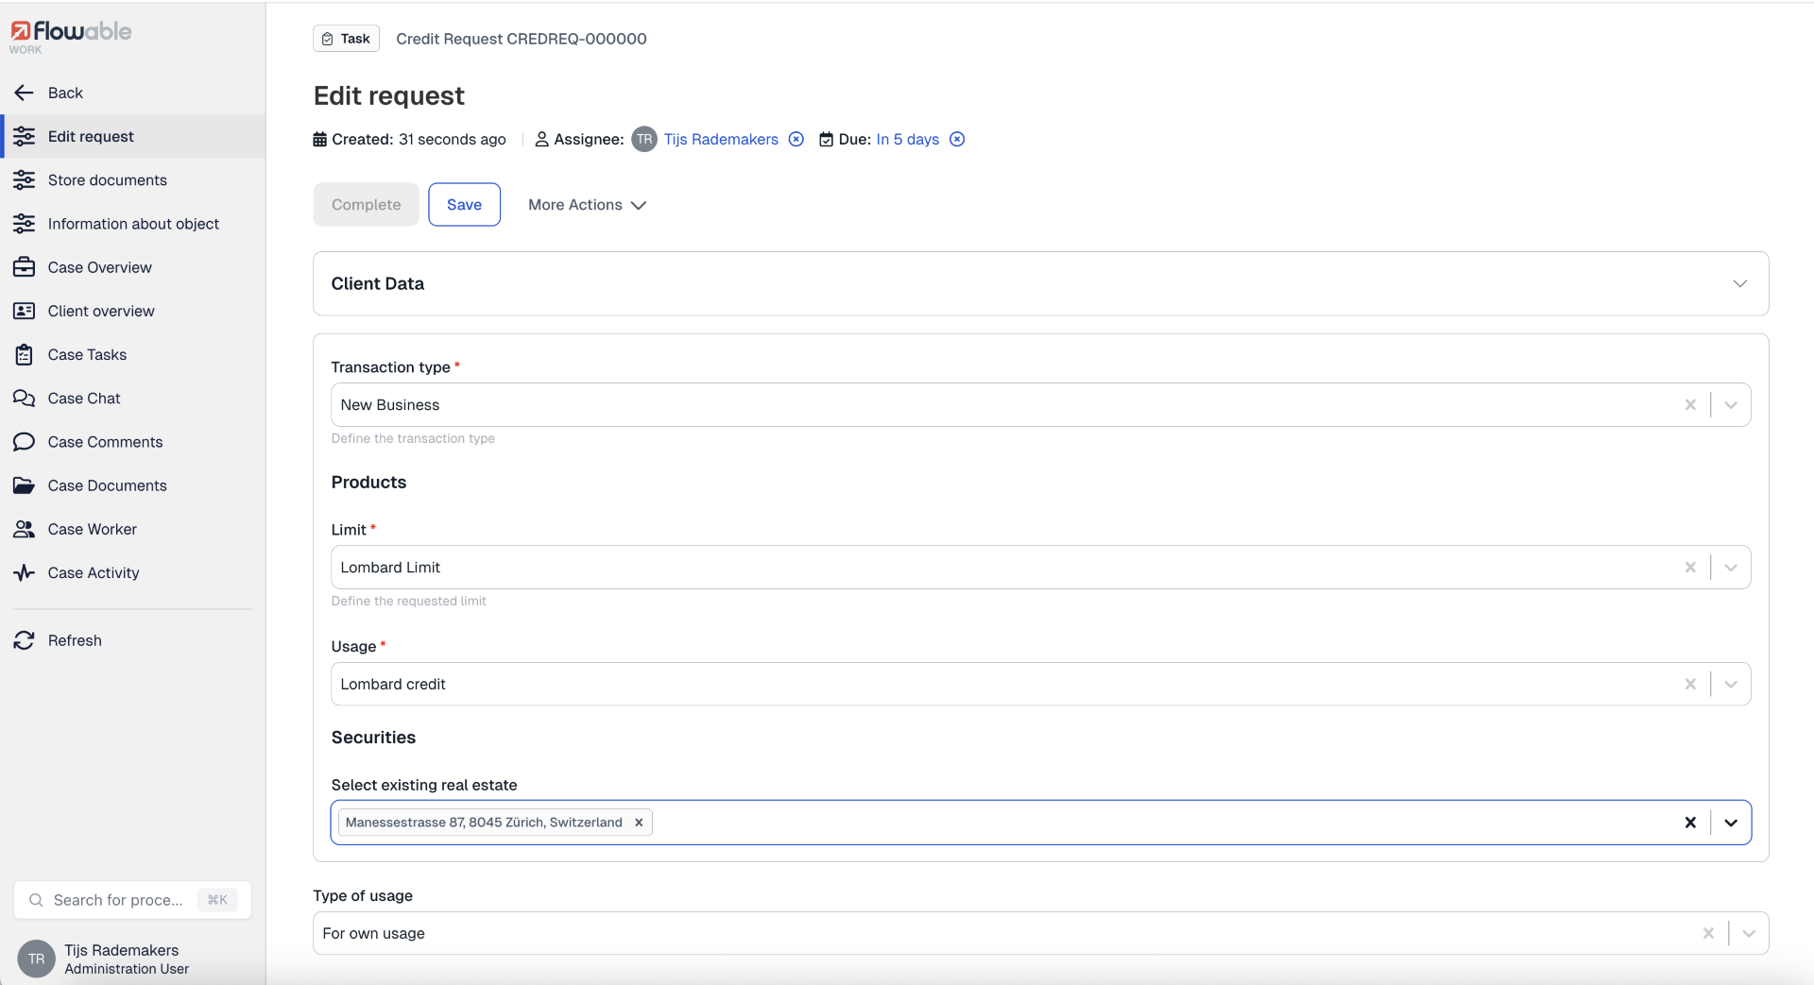The image size is (1814, 985).
Task: Open the Case Activity page
Action: coord(133,573)
